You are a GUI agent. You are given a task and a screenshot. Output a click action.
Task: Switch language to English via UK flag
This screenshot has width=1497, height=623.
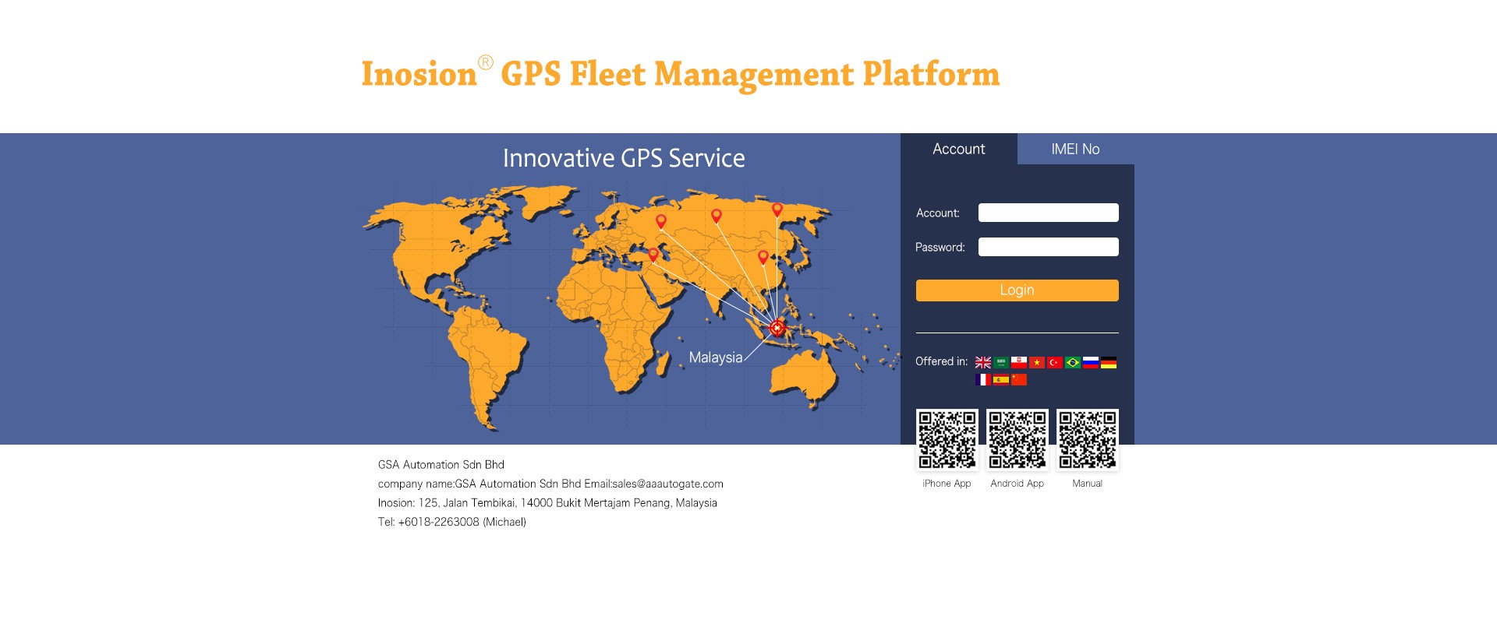click(x=983, y=363)
